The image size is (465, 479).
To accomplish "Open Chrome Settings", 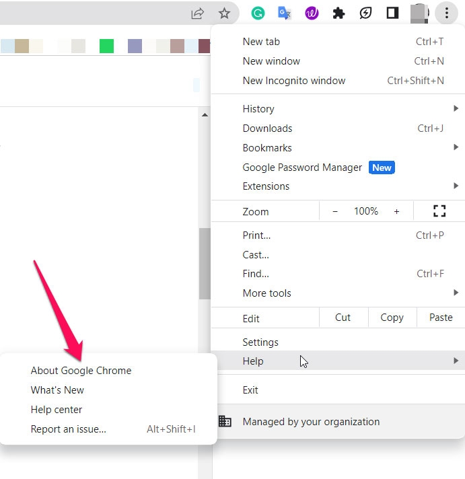I will point(338,342).
